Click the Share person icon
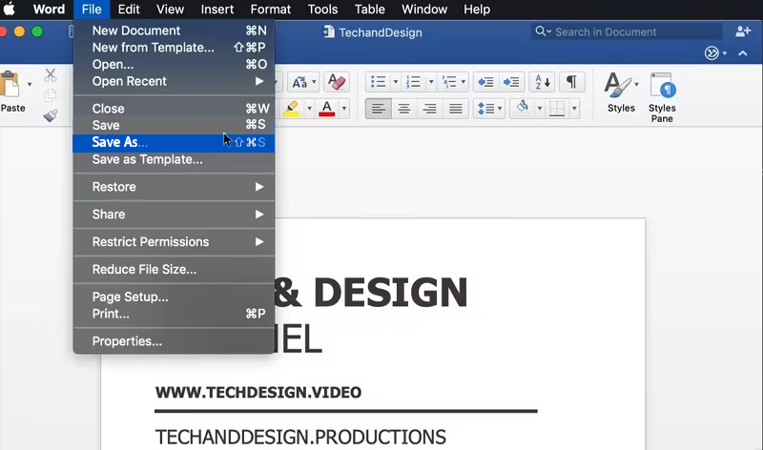The width and height of the screenshot is (763, 450). tap(743, 31)
